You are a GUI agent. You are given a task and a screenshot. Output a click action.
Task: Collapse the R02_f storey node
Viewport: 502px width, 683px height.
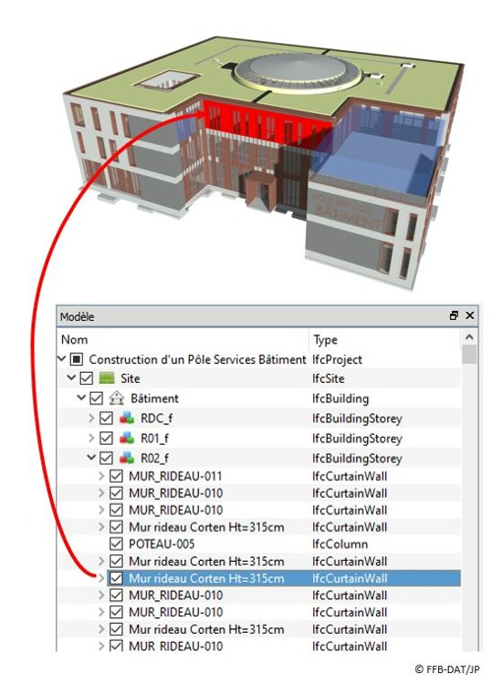(91, 458)
